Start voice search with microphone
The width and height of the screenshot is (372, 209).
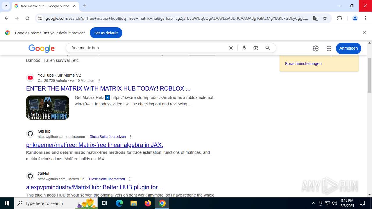pos(244,48)
